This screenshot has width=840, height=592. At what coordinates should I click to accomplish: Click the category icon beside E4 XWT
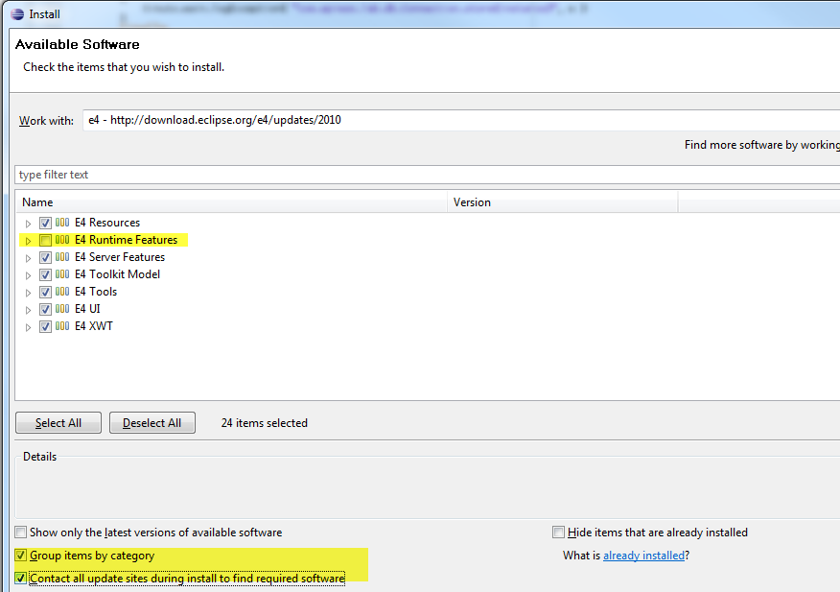(x=62, y=325)
